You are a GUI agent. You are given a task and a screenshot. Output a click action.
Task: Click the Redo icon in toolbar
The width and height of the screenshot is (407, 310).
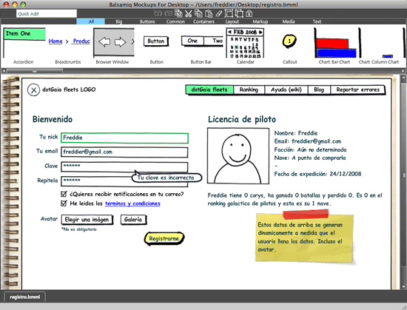click(169, 13)
